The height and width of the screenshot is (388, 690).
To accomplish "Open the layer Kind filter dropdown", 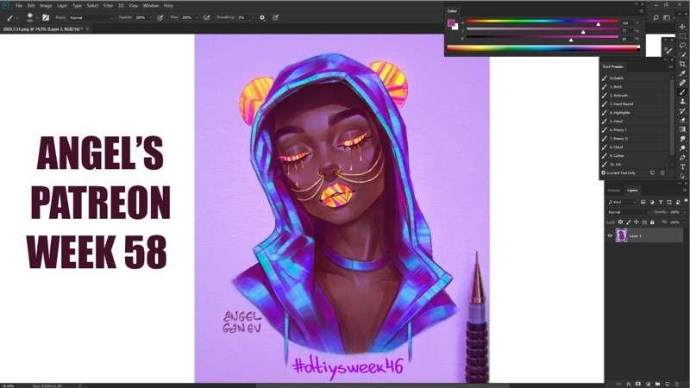I will [622, 202].
